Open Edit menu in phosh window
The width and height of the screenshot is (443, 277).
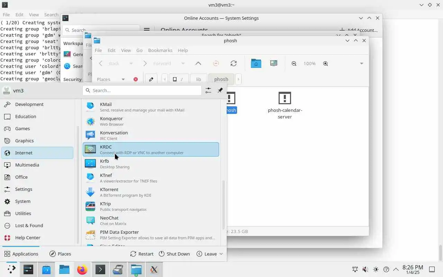tap(111, 50)
